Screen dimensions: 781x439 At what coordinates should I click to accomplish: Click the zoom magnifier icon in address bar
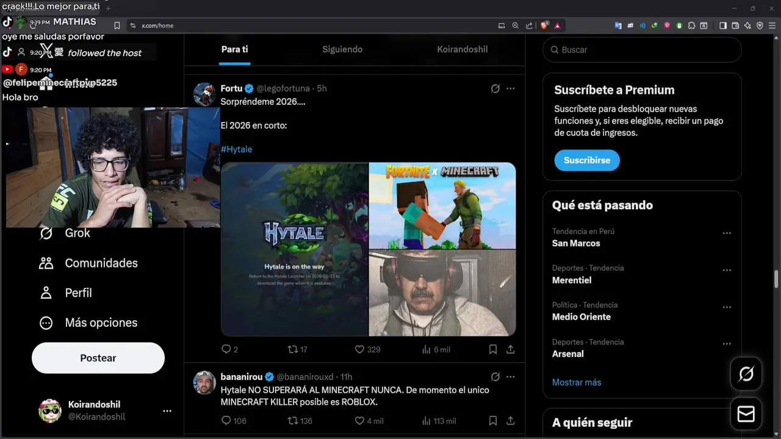click(516, 26)
